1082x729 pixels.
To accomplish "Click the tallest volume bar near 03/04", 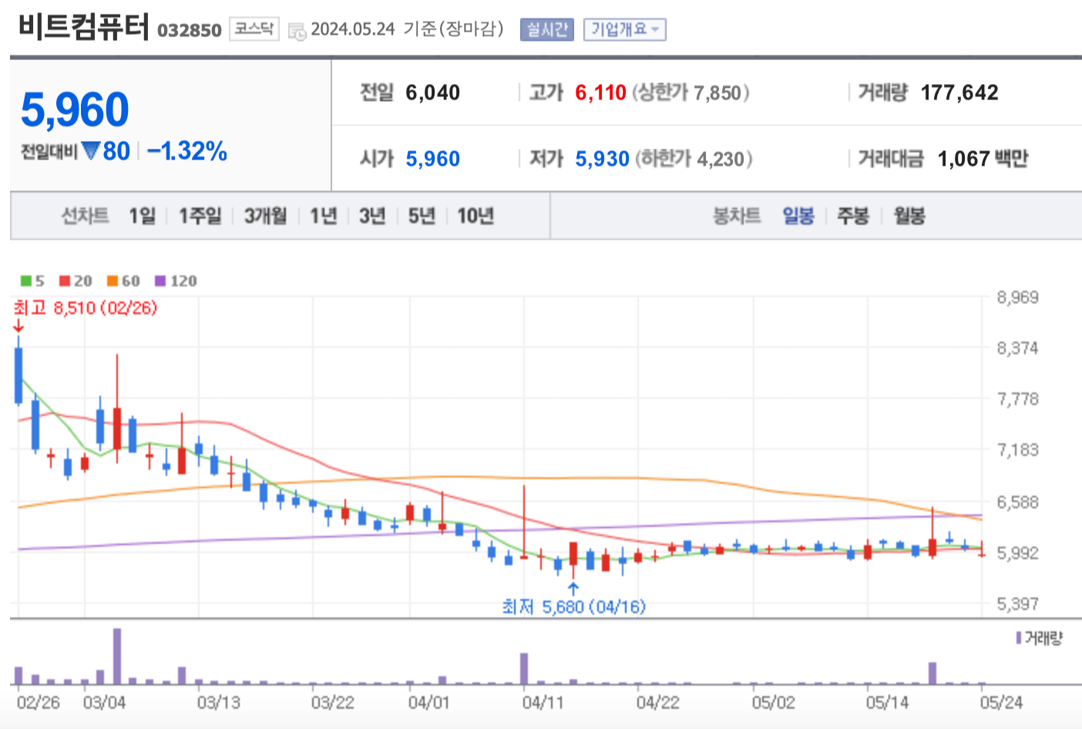I will 117,656.
